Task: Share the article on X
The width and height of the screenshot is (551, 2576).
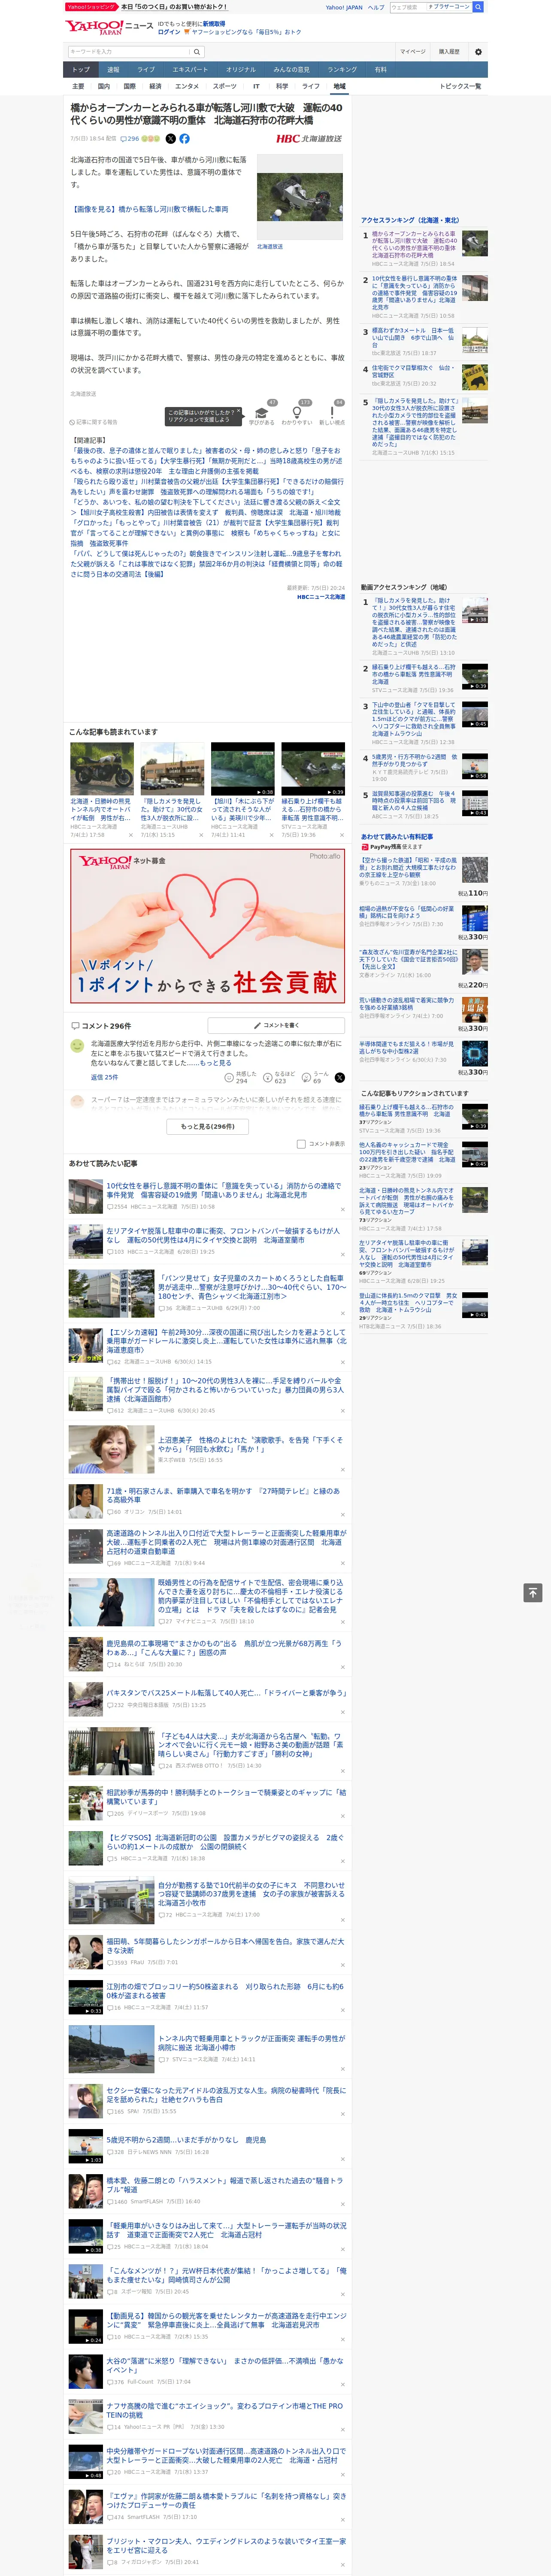Action: tap(170, 139)
